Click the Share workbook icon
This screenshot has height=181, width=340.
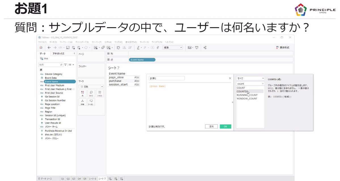(x=205, y=48)
